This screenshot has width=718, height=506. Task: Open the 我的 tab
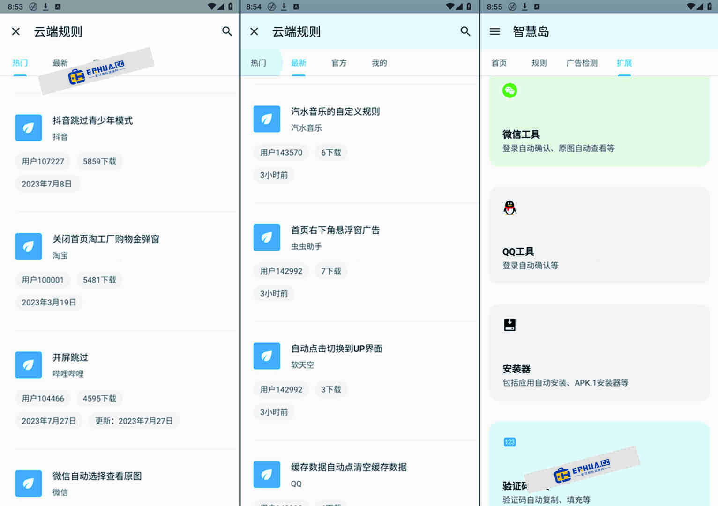379,63
